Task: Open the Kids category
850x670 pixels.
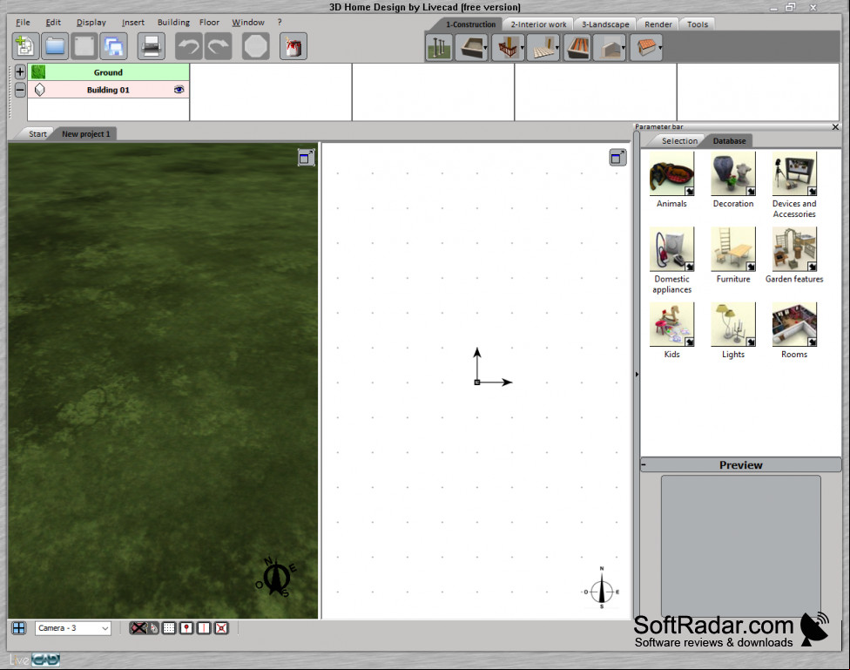Action: 671,330
